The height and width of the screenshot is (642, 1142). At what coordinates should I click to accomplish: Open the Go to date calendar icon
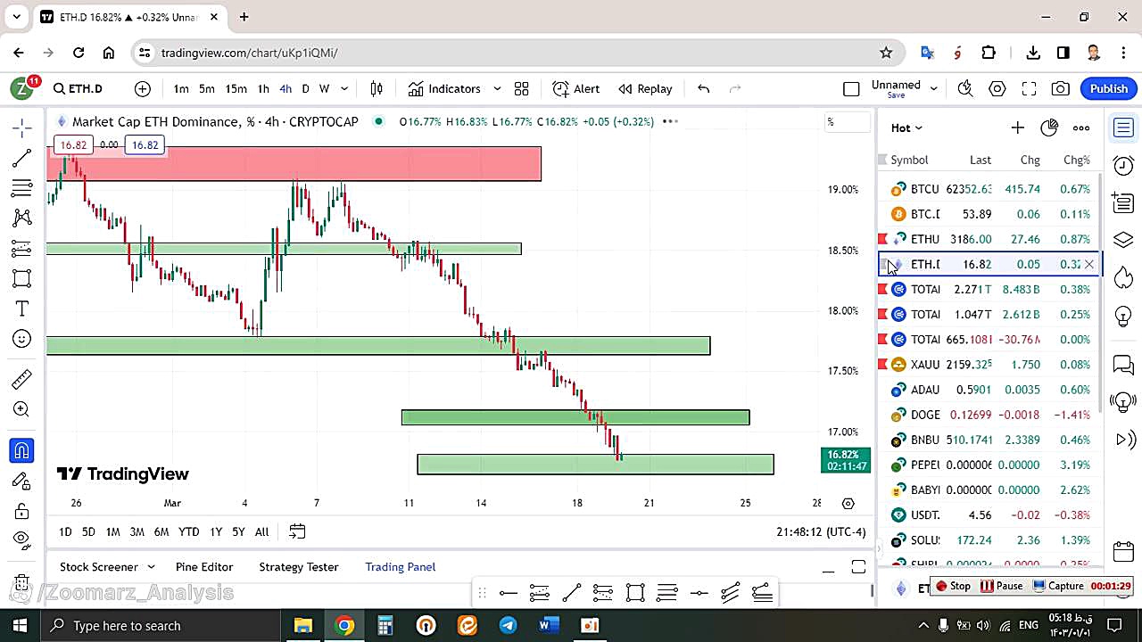(297, 531)
